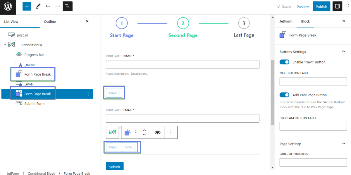
Task: Switch to the Outline tab
Action: pyautogui.click(x=50, y=21)
